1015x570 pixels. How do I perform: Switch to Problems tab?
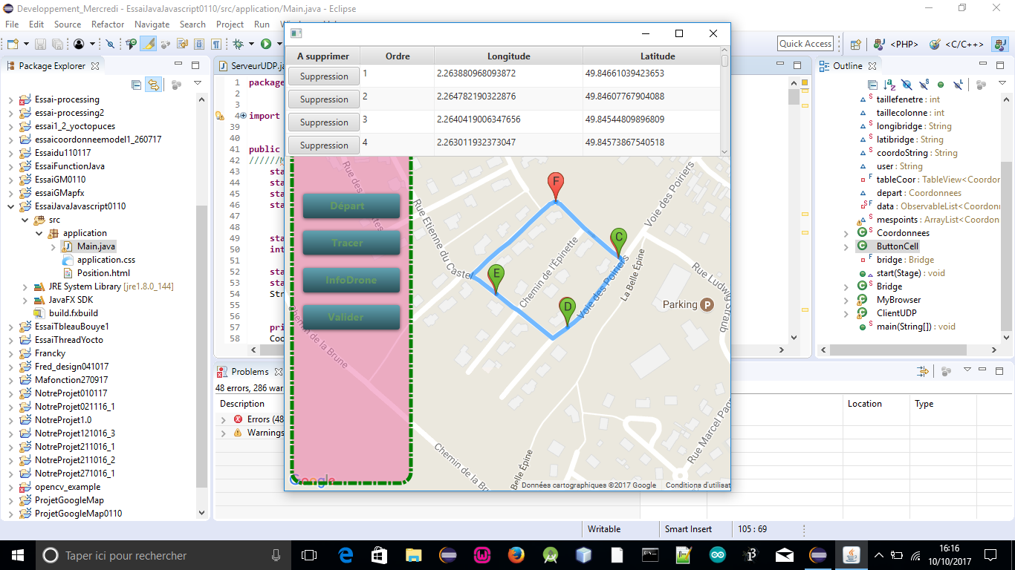(250, 372)
